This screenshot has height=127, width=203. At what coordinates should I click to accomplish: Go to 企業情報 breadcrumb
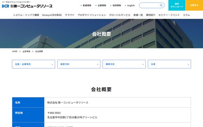[26, 51]
